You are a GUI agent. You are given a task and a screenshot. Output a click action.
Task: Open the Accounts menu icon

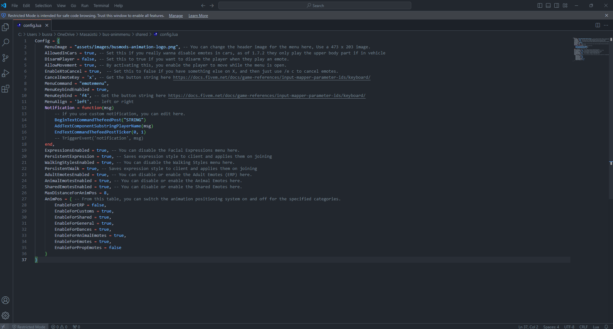pyautogui.click(x=5, y=300)
